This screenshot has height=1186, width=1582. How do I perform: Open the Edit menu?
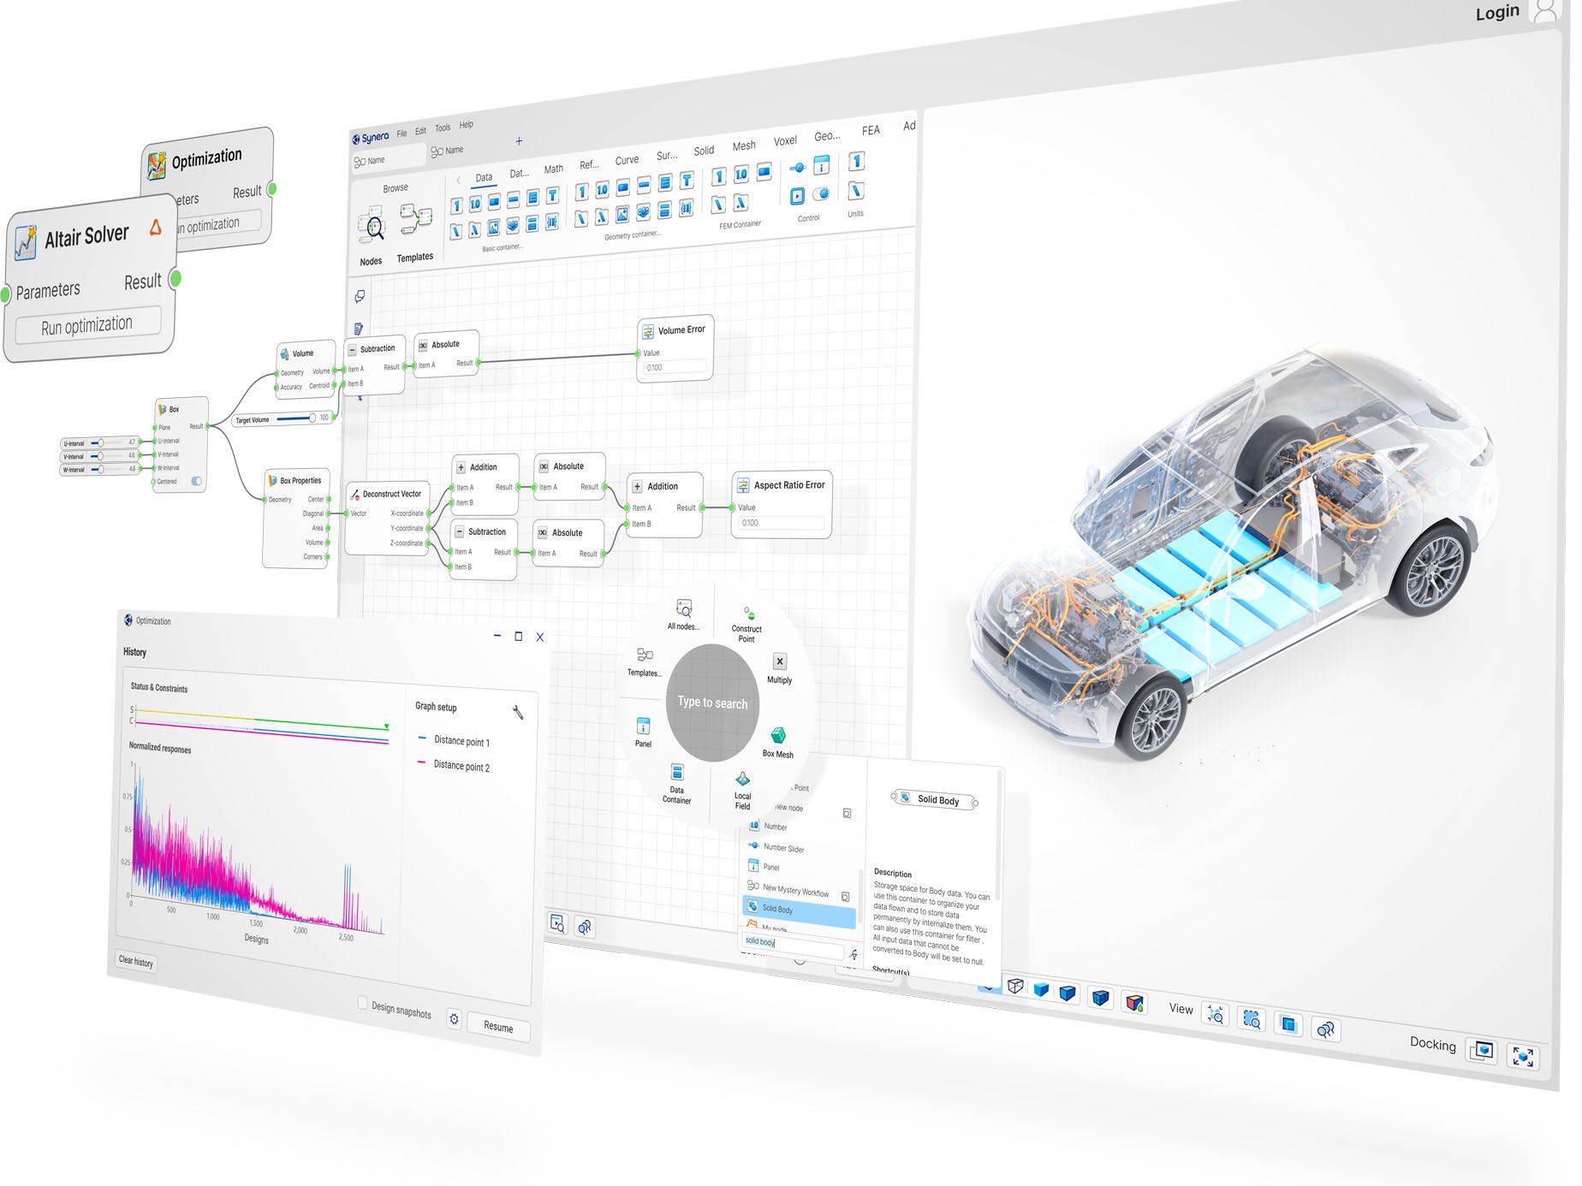pyautogui.click(x=420, y=131)
